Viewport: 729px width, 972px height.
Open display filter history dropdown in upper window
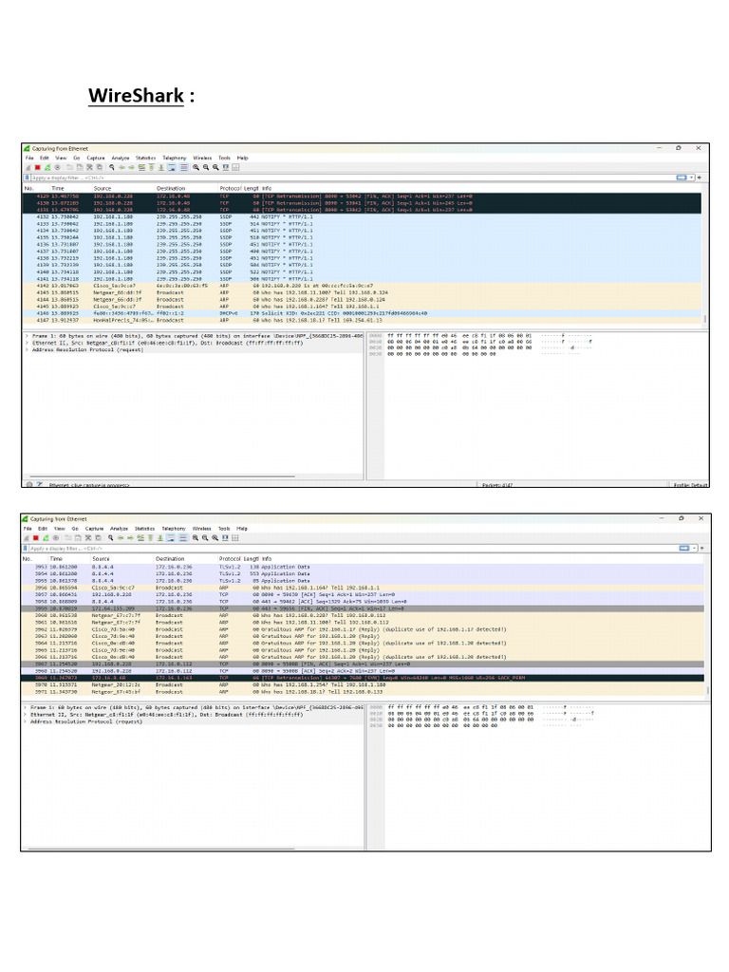[692, 178]
